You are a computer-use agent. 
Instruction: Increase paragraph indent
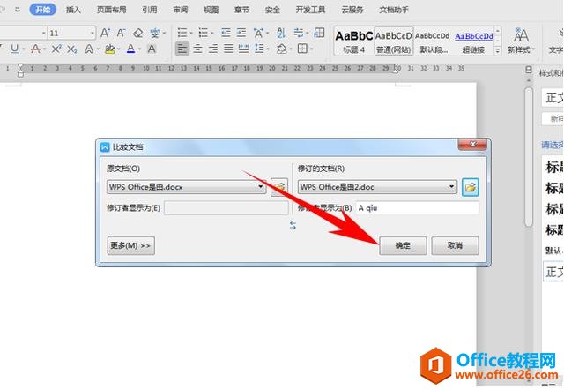pos(241,33)
